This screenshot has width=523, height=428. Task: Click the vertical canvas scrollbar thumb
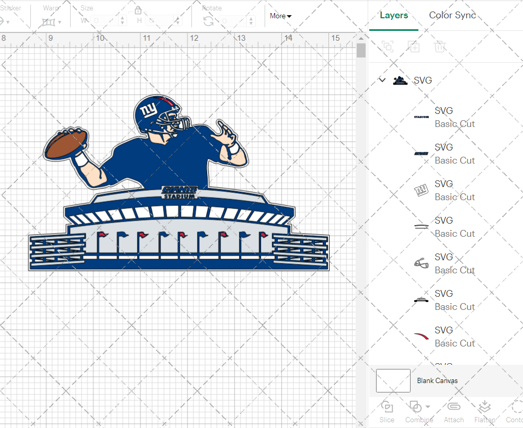tap(361, 50)
